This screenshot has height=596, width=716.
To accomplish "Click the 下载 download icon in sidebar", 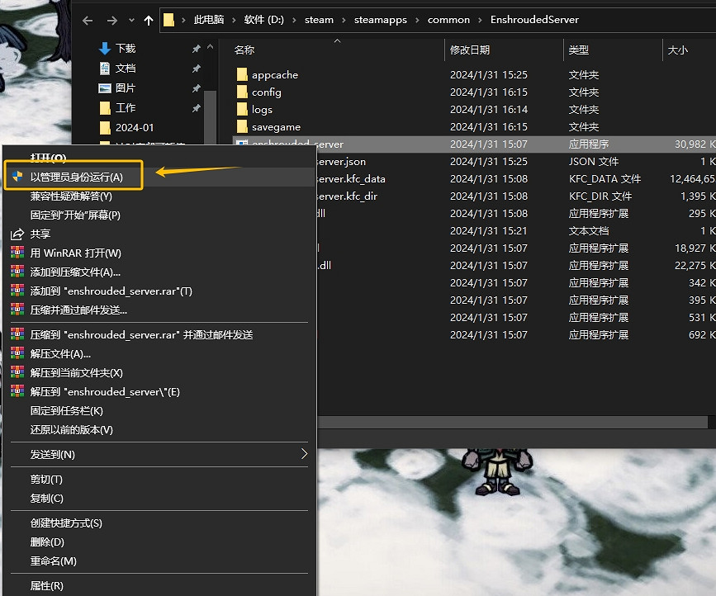I will pyautogui.click(x=104, y=48).
